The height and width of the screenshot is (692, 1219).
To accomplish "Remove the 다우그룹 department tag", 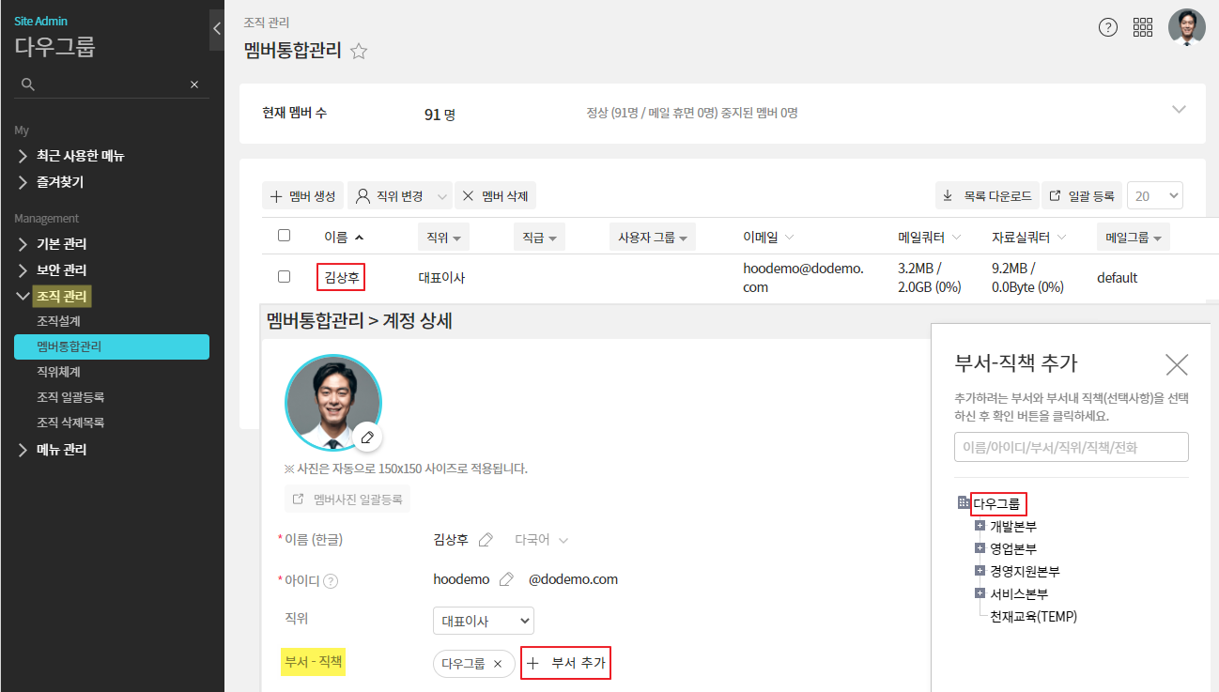I will click(498, 664).
